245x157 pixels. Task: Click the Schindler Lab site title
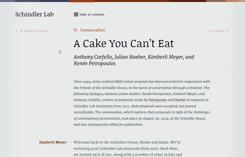(35, 14)
